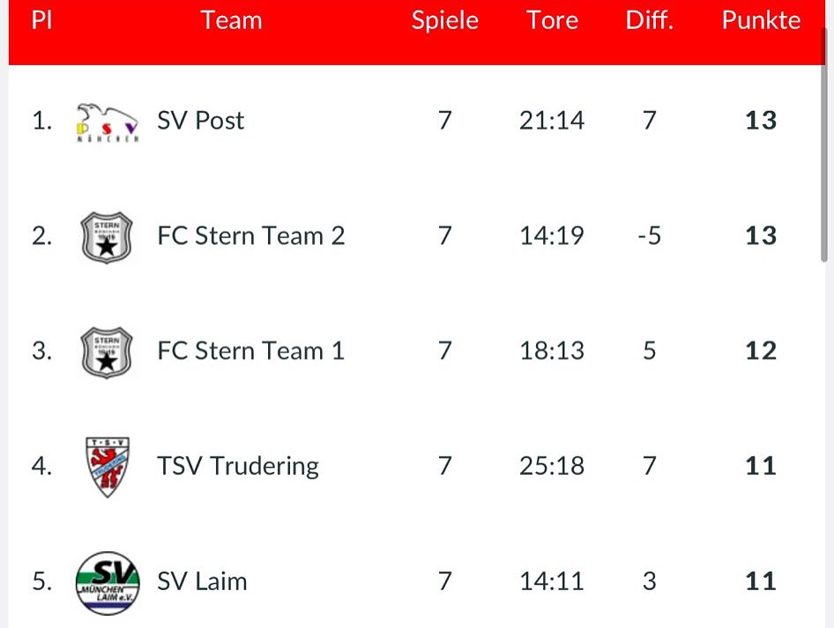Click the FC Stern Team 1 crest
This screenshot has height=628, width=834.
(x=107, y=352)
